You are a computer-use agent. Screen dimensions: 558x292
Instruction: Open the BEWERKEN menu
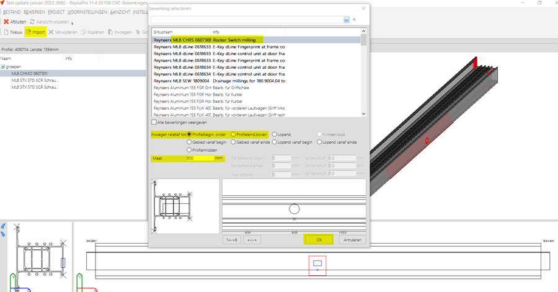(34, 12)
